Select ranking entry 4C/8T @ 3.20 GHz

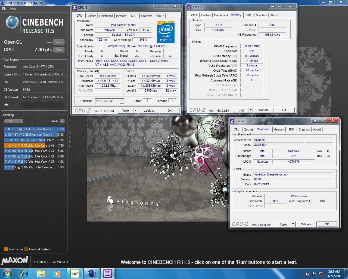click(34, 151)
